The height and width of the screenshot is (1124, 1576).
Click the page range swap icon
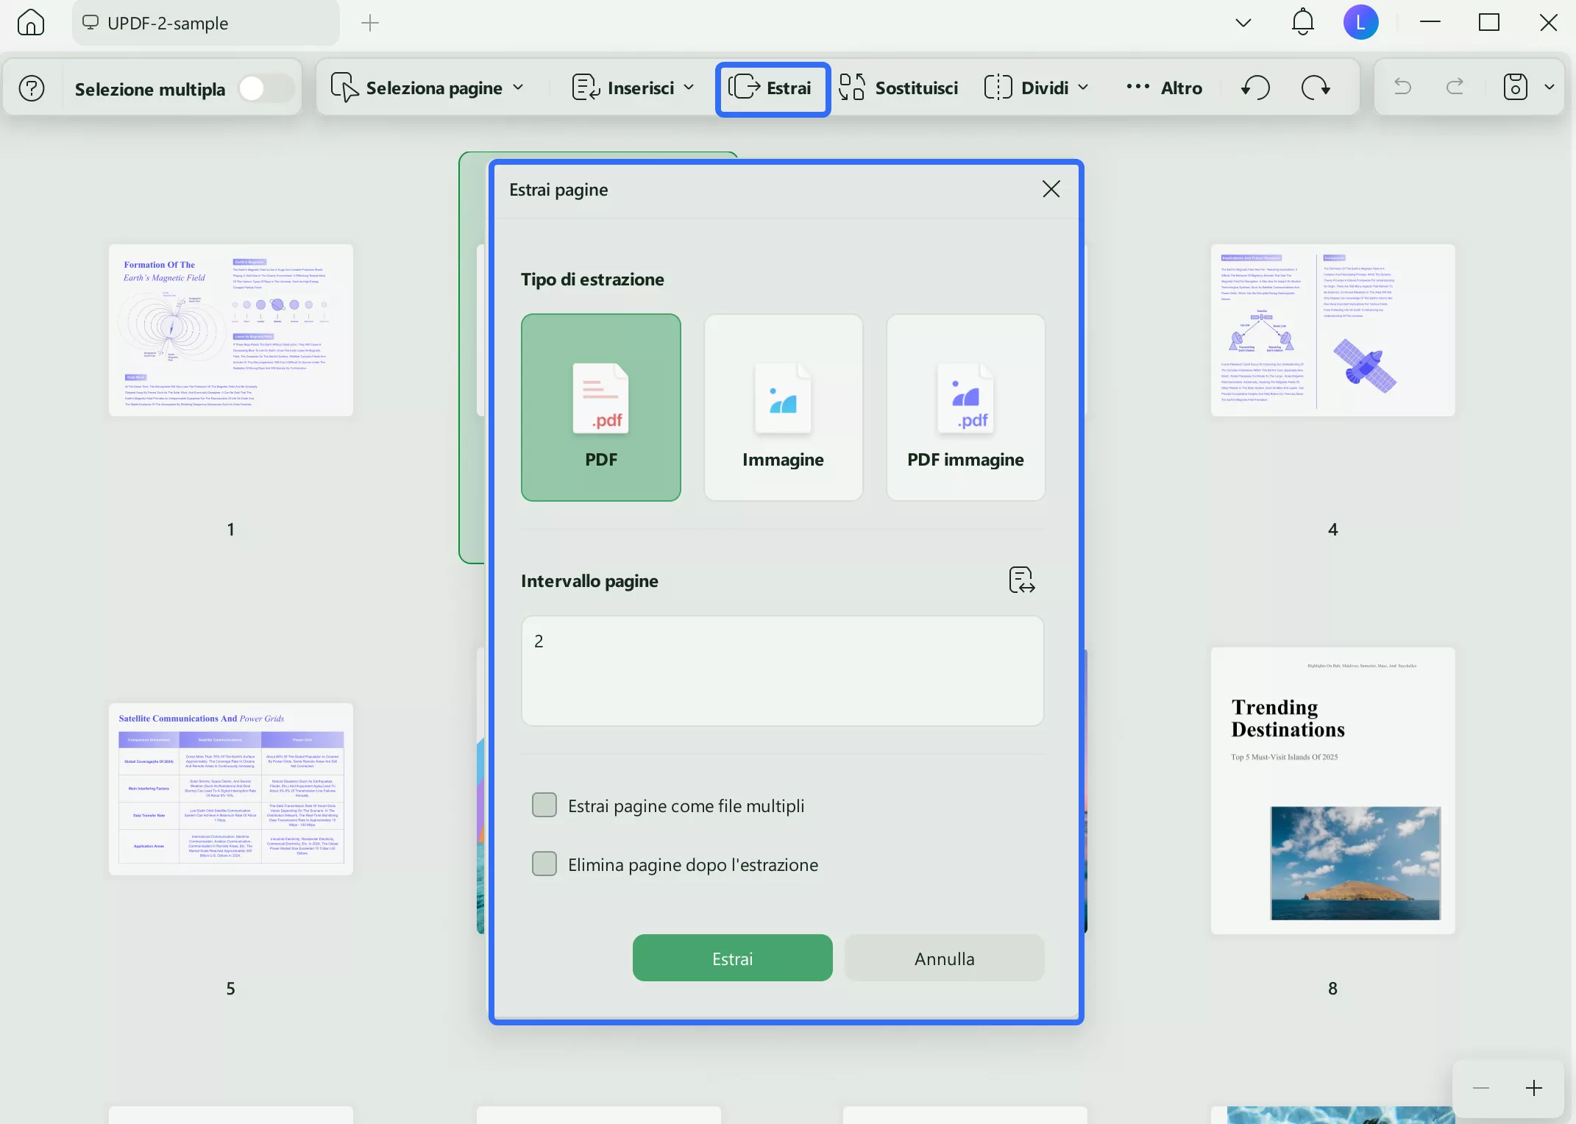click(1021, 580)
